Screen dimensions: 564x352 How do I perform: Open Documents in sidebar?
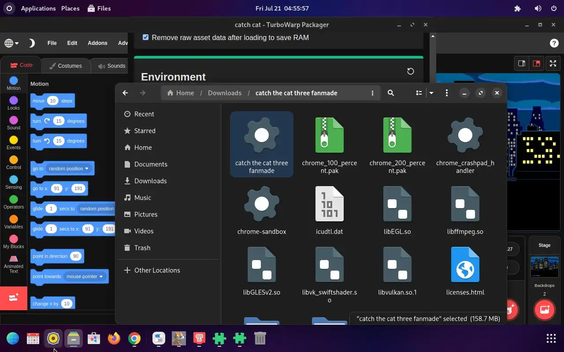[x=168, y=164]
